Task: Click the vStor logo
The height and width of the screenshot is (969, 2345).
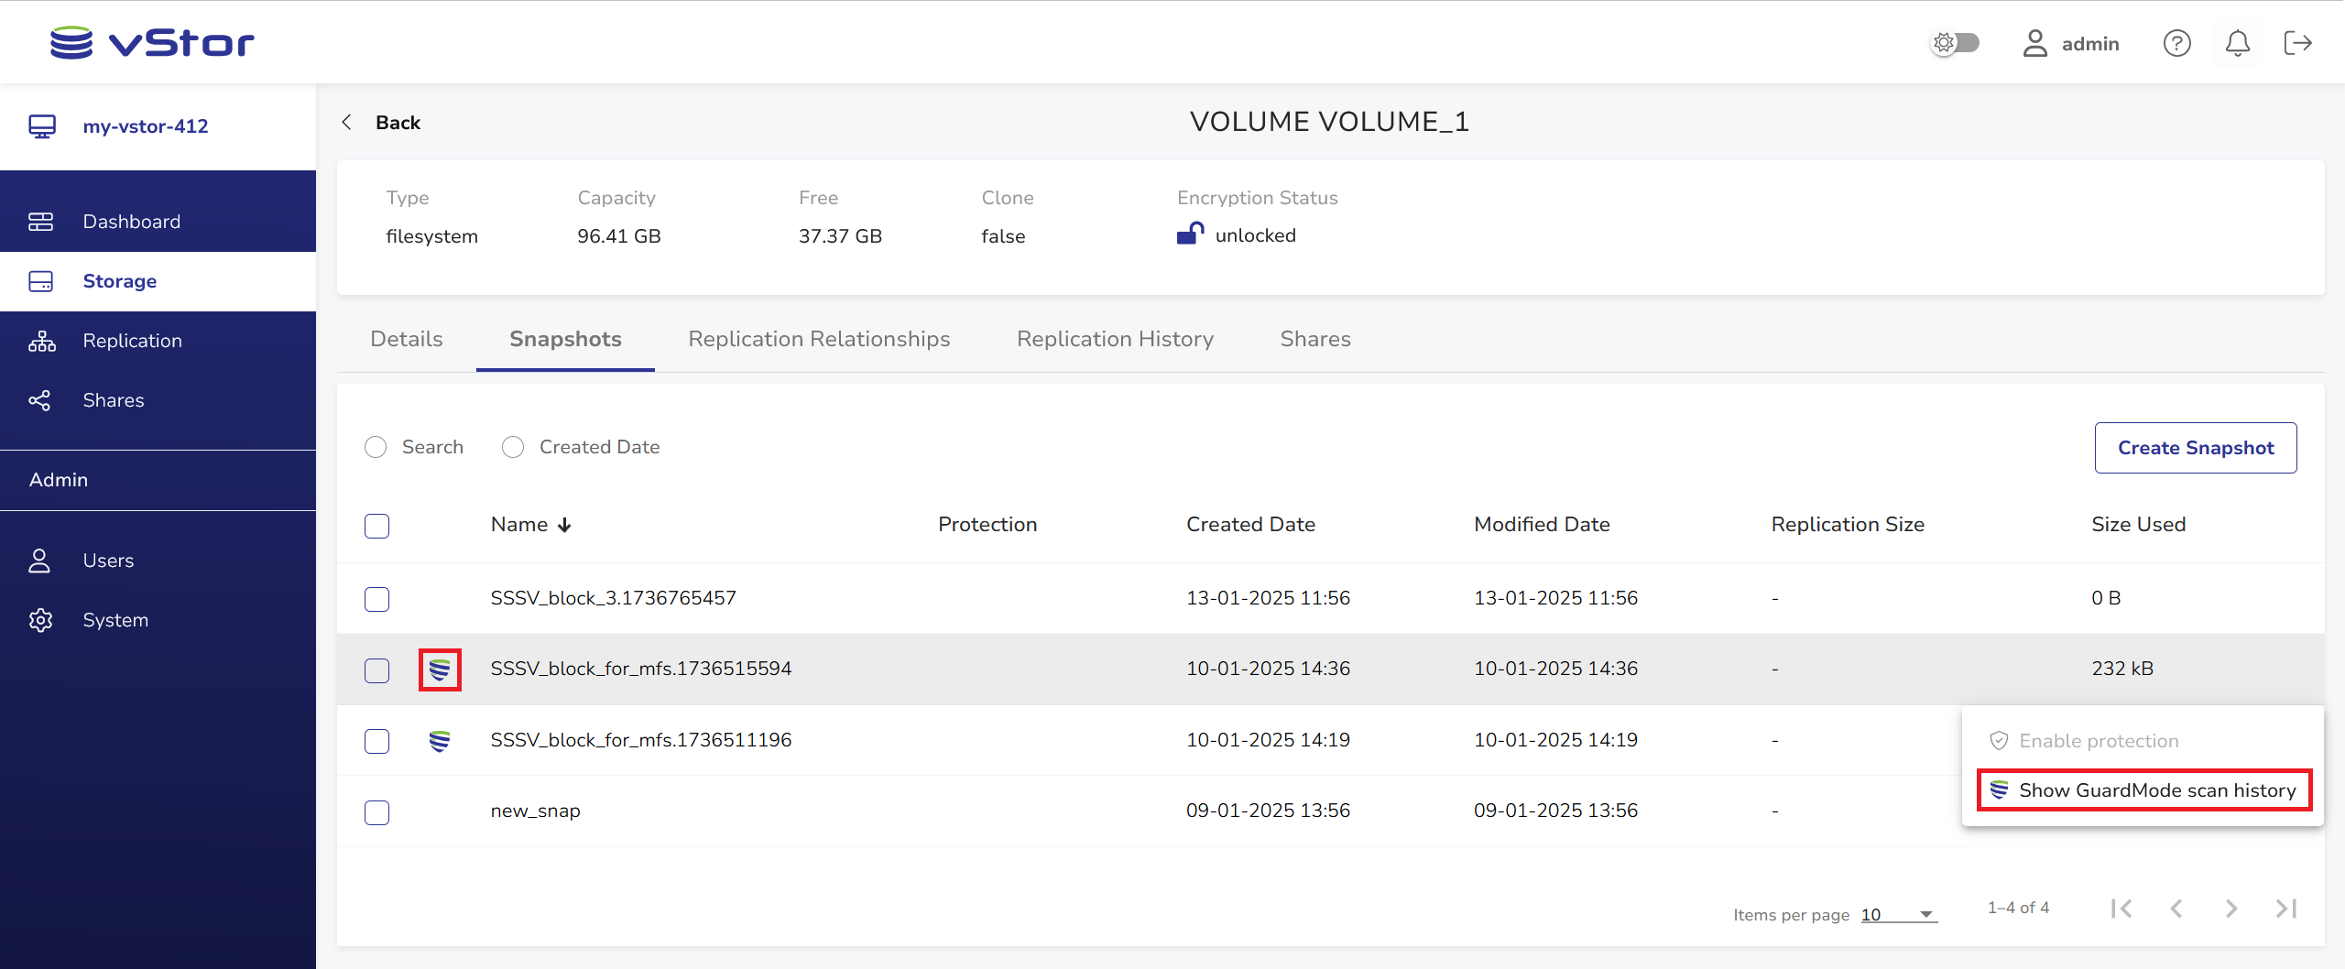Action: (152, 43)
